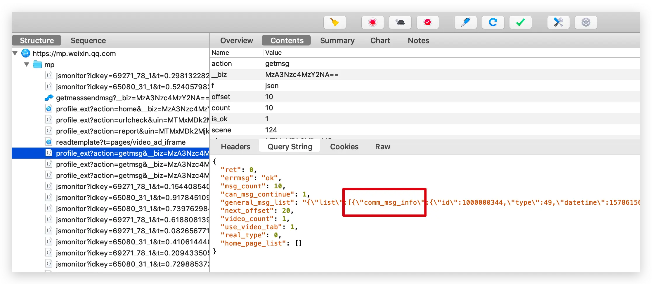Open the tools wrench icon
The image size is (652, 284).
click(x=559, y=22)
